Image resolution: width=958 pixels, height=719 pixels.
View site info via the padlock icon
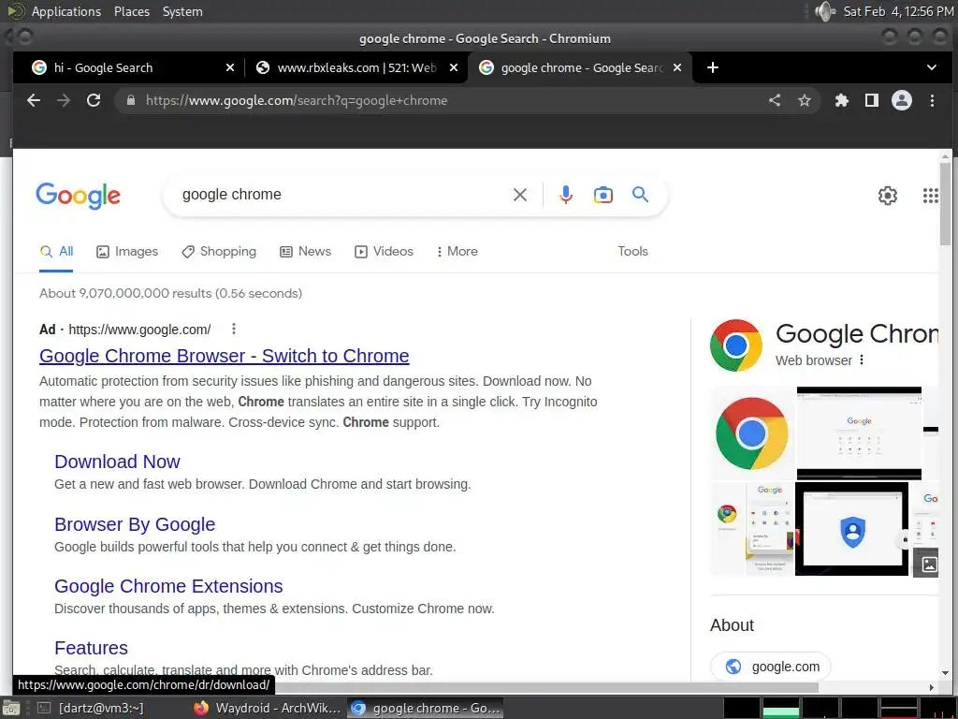tap(131, 100)
